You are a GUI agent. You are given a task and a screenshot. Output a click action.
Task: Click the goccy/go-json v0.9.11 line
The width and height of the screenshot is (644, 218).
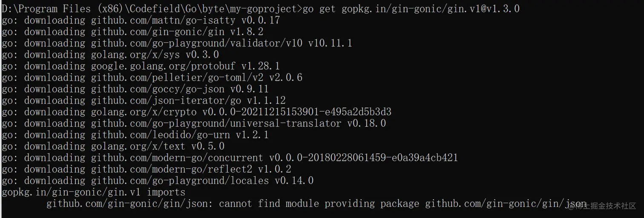(x=135, y=89)
